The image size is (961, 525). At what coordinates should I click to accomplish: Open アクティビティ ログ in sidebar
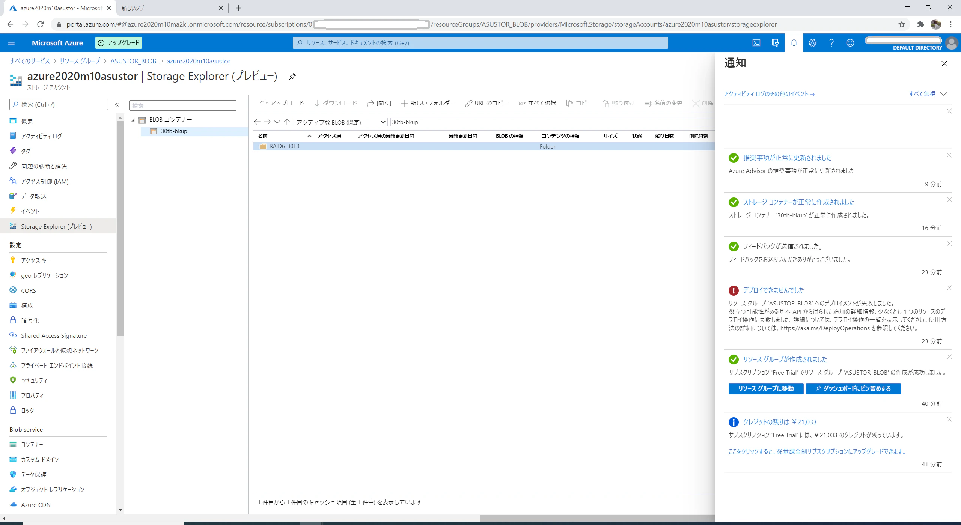click(41, 136)
